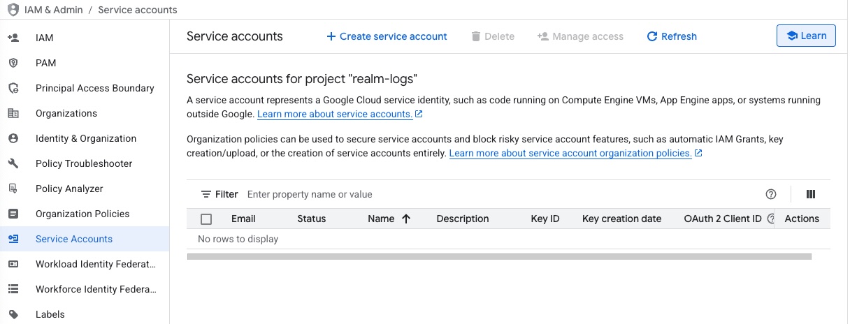850x324 pixels.
Task: Click the Filter lines icon
Action: pyautogui.click(x=206, y=194)
